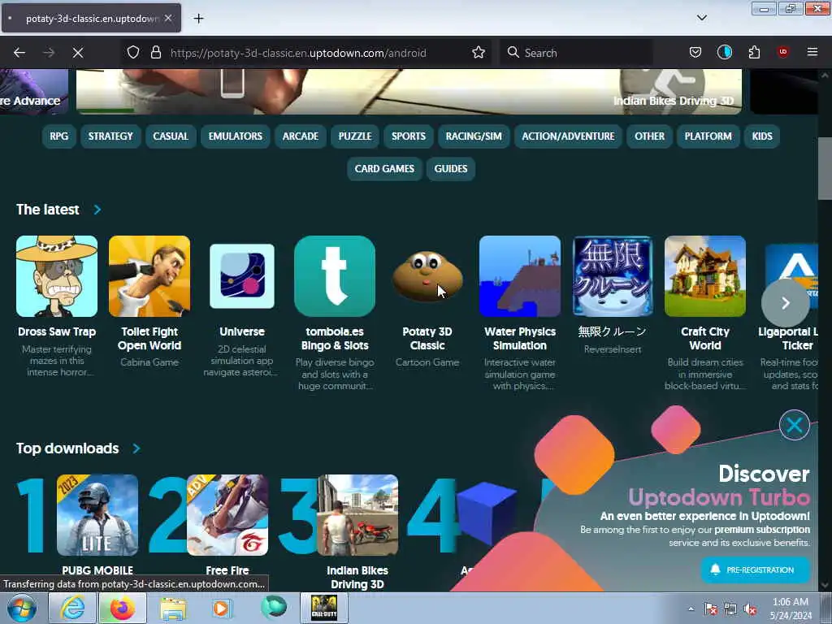The image size is (832, 624).
Task: Select the ARCADE category
Action: [301, 136]
